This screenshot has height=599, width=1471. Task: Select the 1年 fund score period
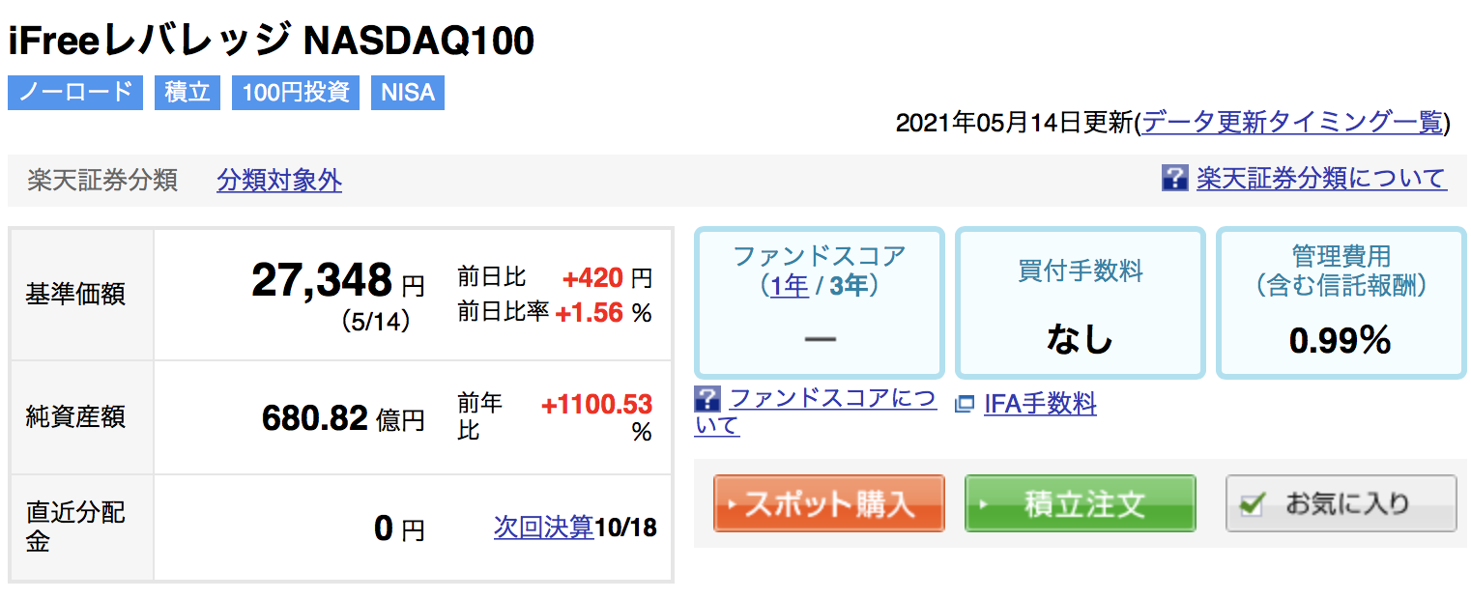pos(789,286)
